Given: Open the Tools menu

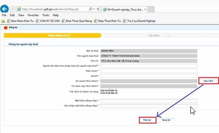Looking at the screenshot, I should pos(46,15).
